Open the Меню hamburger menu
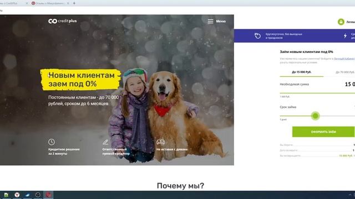The width and height of the screenshot is (355, 199). coord(217,21)
